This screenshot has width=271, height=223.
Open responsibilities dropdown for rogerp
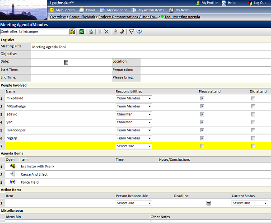(x=134, y=138)
